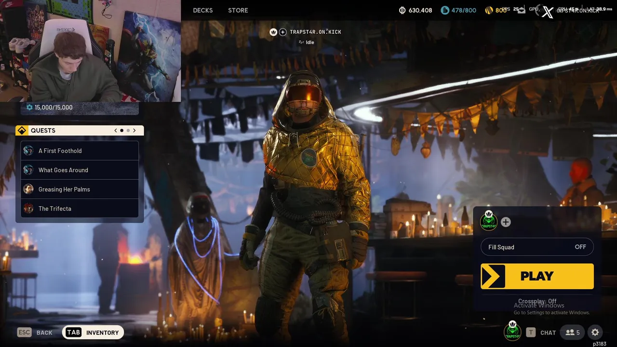Click the Greasing Her Palms quest giver portrait
Image resolution: width=617 pixels, height=347 pixels.
(x=28, y=189)
